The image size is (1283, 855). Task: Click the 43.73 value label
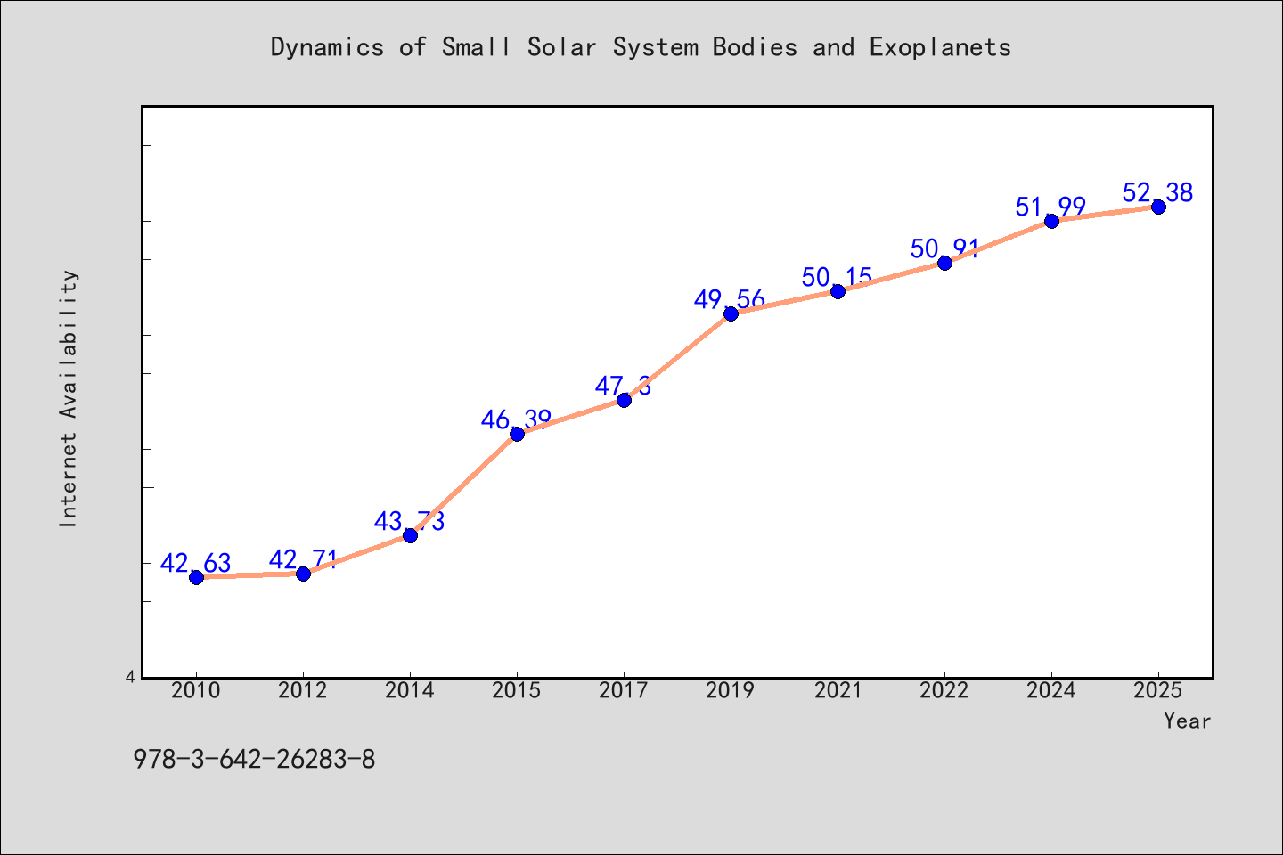pos(410,522)
